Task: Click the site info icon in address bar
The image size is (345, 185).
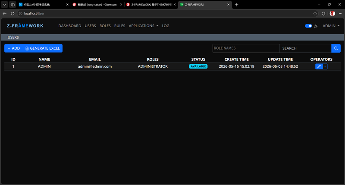Action: coord(21,13)
